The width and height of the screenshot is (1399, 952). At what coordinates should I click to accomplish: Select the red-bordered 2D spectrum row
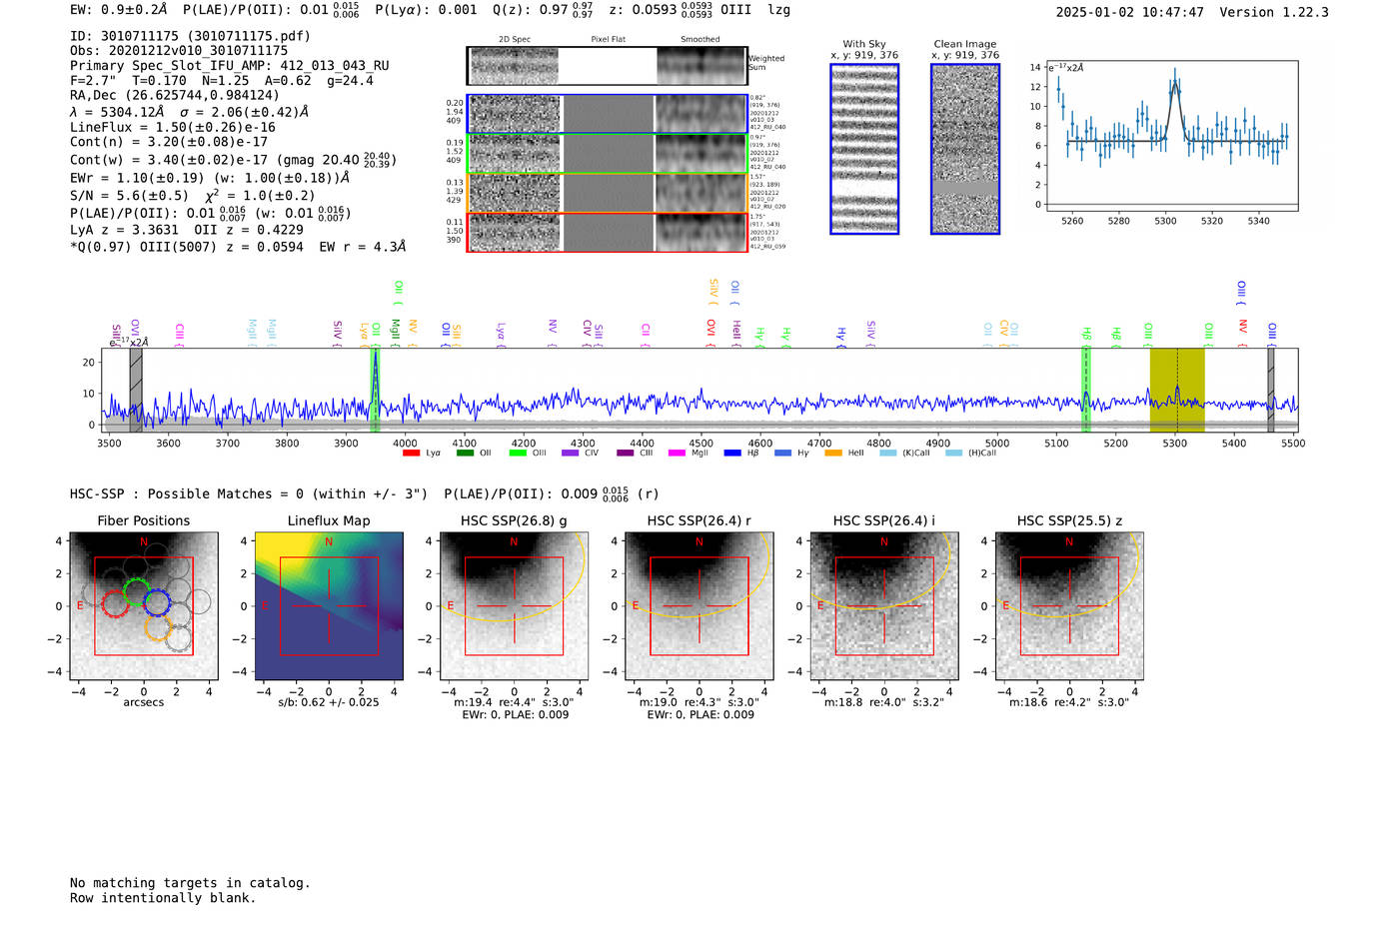pyautogui.click(x=607, y=232)
